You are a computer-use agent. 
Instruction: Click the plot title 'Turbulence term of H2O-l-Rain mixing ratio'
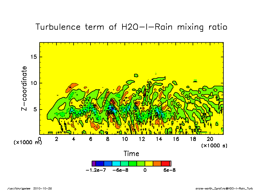pos(131,27)
